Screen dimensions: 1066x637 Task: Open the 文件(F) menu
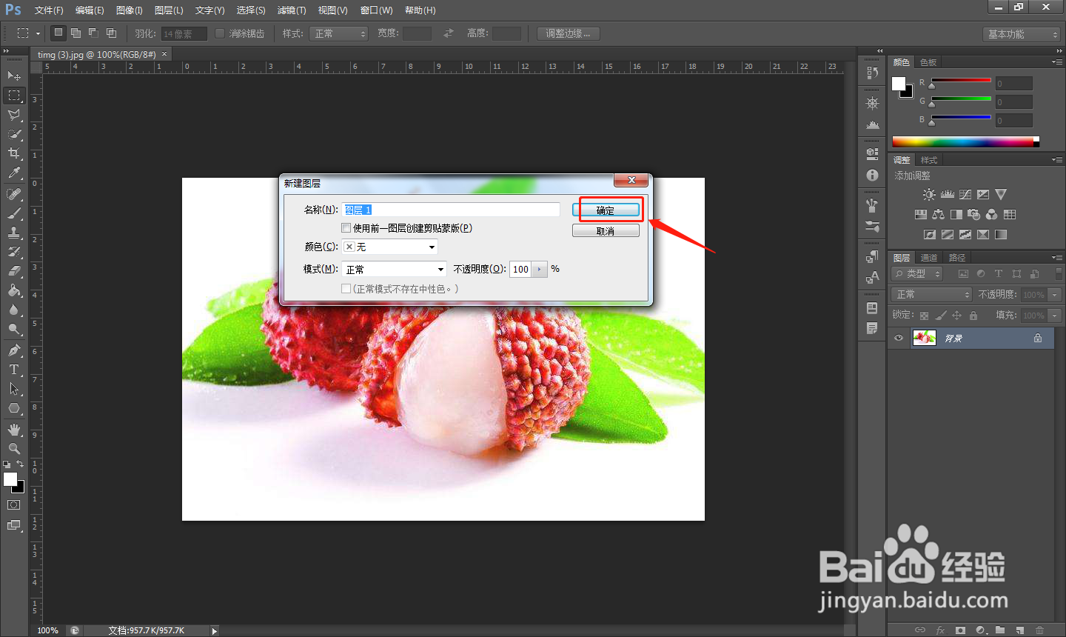click(x=49, y=10)
